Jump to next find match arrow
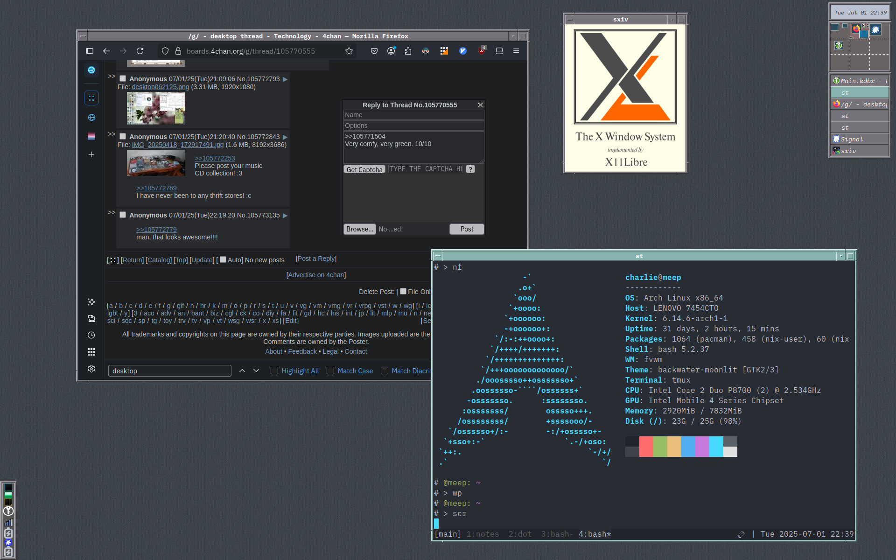 (256, 371)
